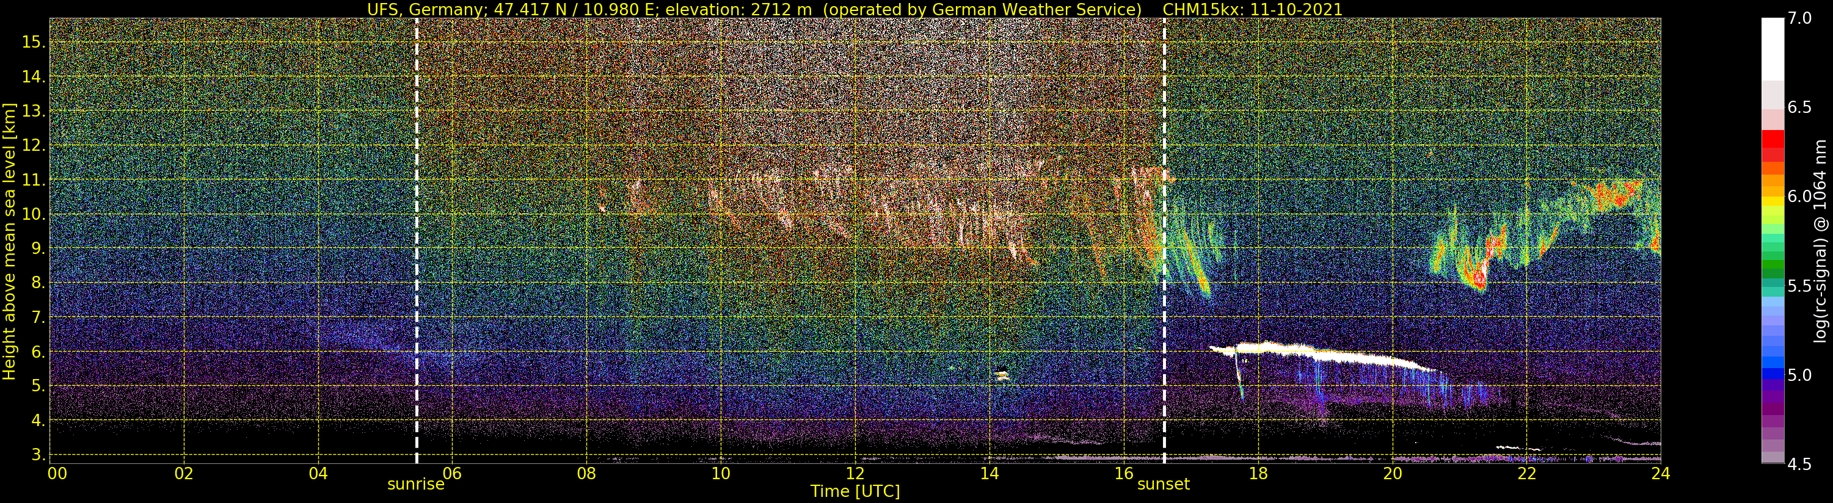Image resolution: width=1833 pixels, height=503 pixels.
Task: Click the 12 hour tick on the time axis
Action: point(855,474)
